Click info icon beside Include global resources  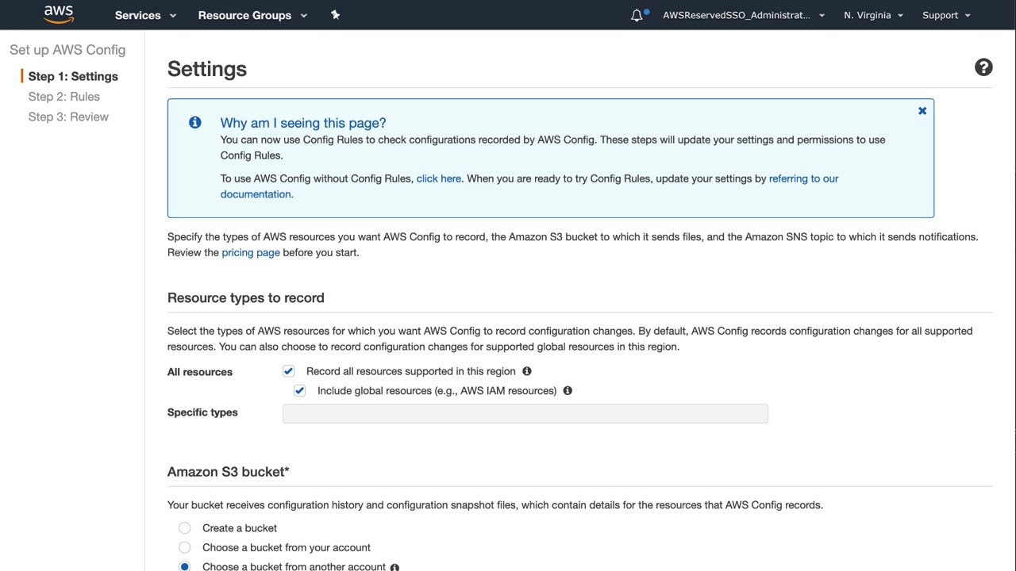click(x=568, y=390)
